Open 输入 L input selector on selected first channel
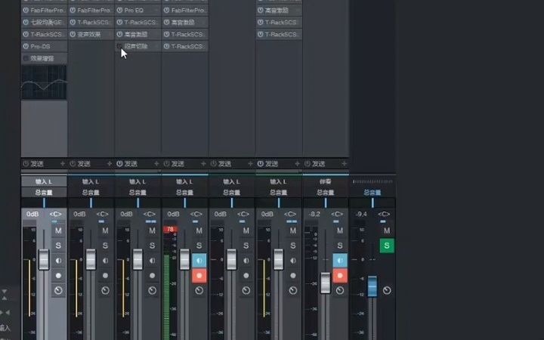Image resolution: width=544 pixels, height=340 pixels. pyautogui.click(x=44, y=181)
